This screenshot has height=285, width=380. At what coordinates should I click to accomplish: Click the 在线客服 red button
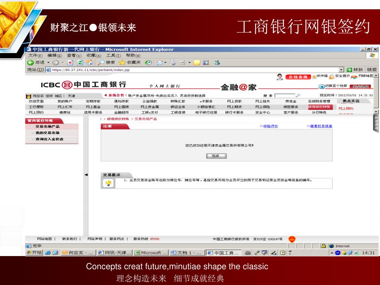point(298,77)
